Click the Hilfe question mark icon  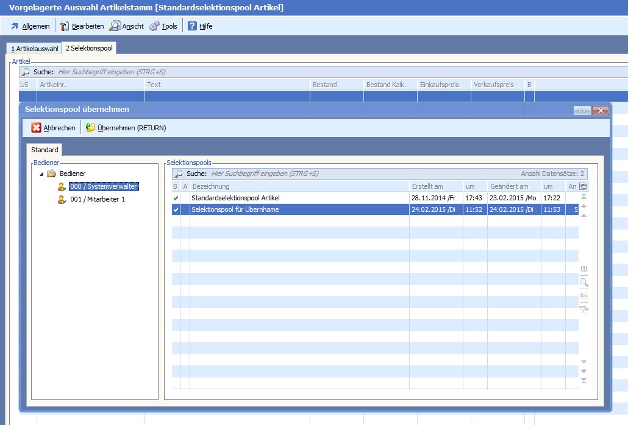pos(192,26)
